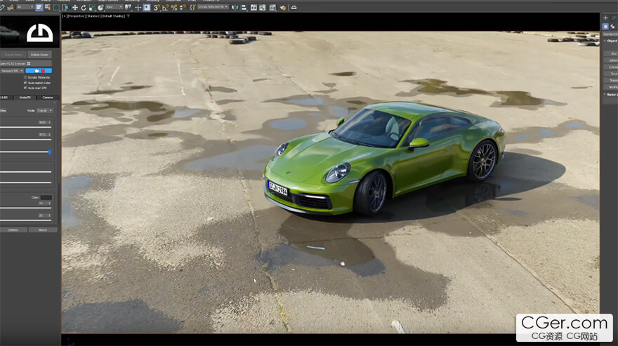618x346 pixels.
Task: Activate the Select and Move tool
Action: pyautogui.click(x=75, y=8)
